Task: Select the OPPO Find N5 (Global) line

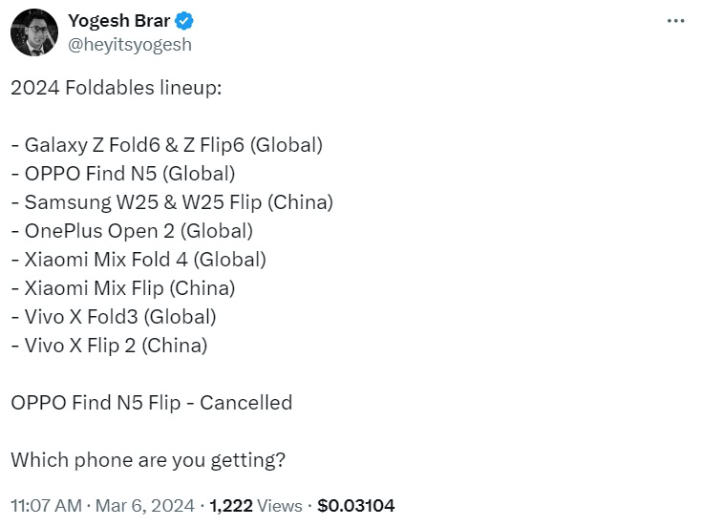Action: (x=123, y=174)
